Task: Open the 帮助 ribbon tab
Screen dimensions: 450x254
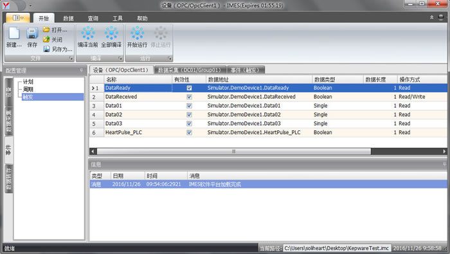Action: (142, 19)
